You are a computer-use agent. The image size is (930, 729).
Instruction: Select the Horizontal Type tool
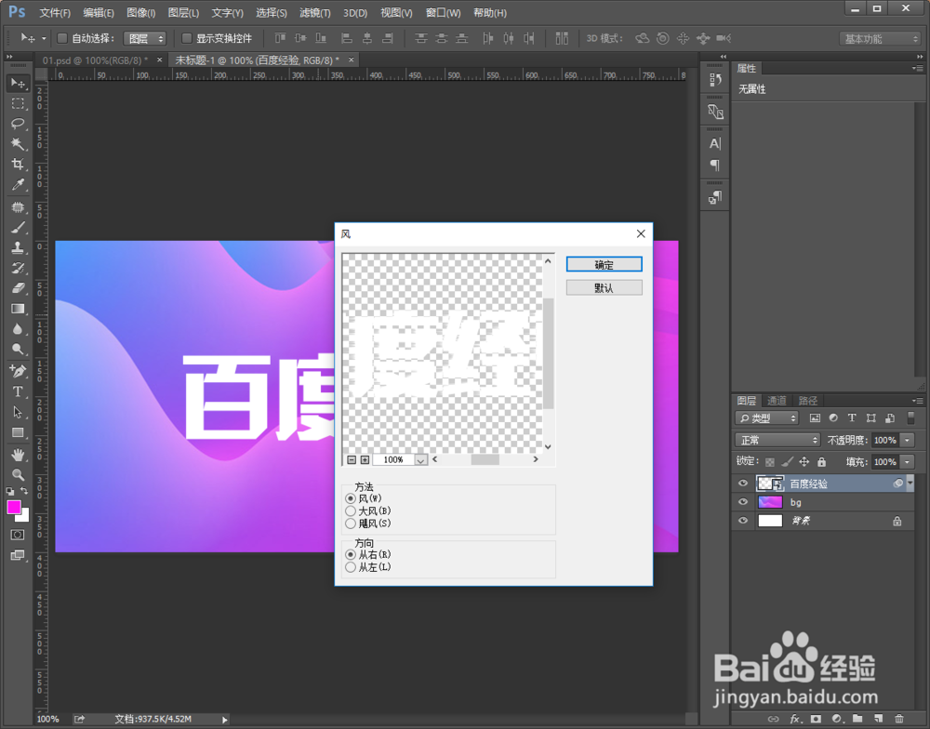tap(18, 391)
